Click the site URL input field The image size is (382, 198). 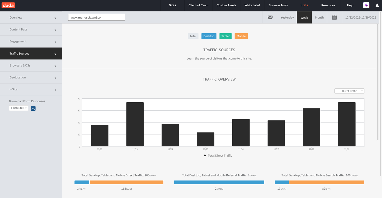[97, 18]
